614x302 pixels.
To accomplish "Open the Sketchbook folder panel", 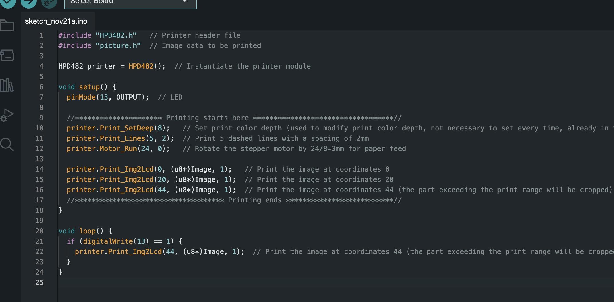I will tap(7, 26).
